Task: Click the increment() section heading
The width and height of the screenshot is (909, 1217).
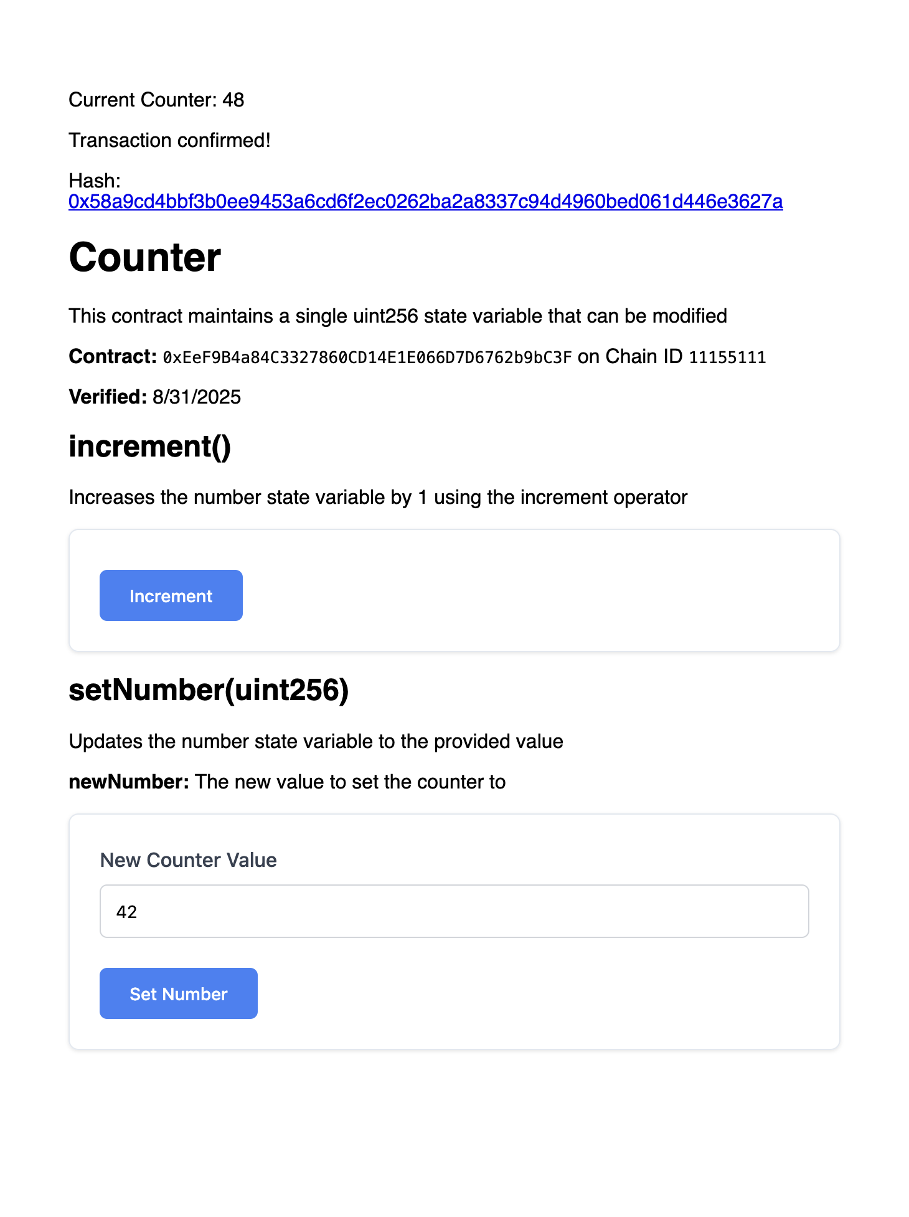Action: tap(149, 447)
